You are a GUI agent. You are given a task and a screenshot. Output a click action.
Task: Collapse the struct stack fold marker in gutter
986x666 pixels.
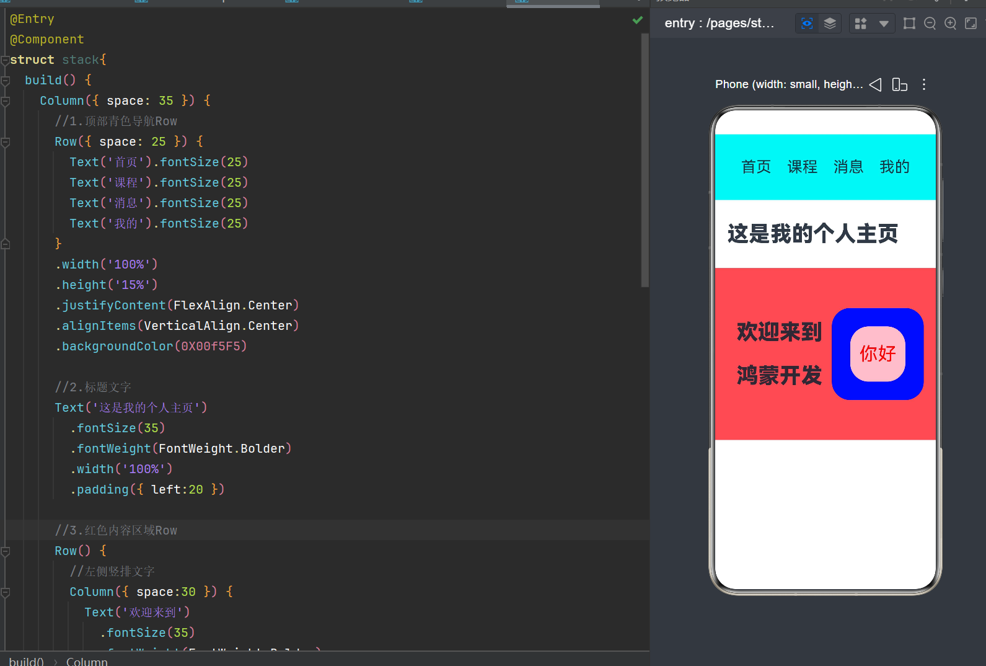[5, 60]
